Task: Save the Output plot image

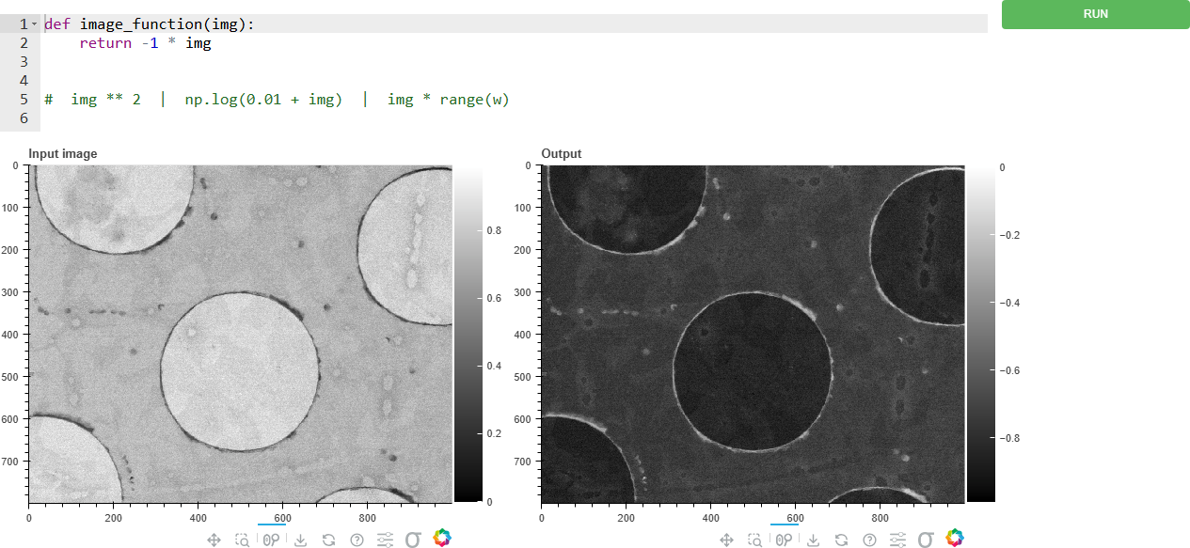Action: pyautogui.click(x=813, y=540)
